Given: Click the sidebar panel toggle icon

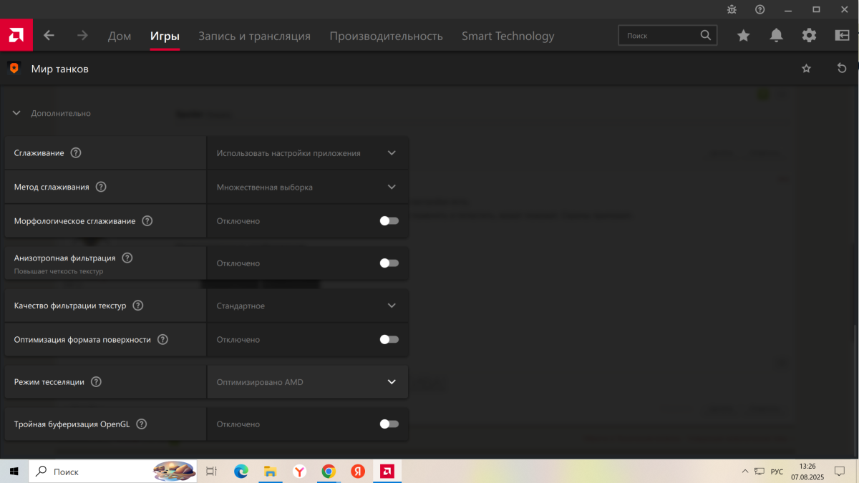Looking at the screenshot, I should (x=842, y=36).
